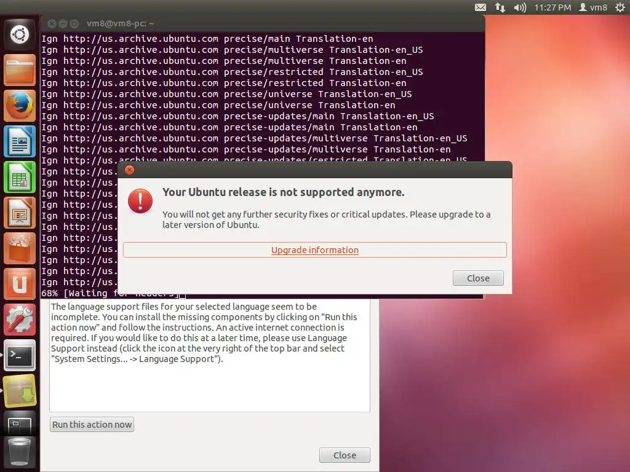Open the session power gear menu
The height and width of the screenshot is (472, 630).
tap(620, 7)
